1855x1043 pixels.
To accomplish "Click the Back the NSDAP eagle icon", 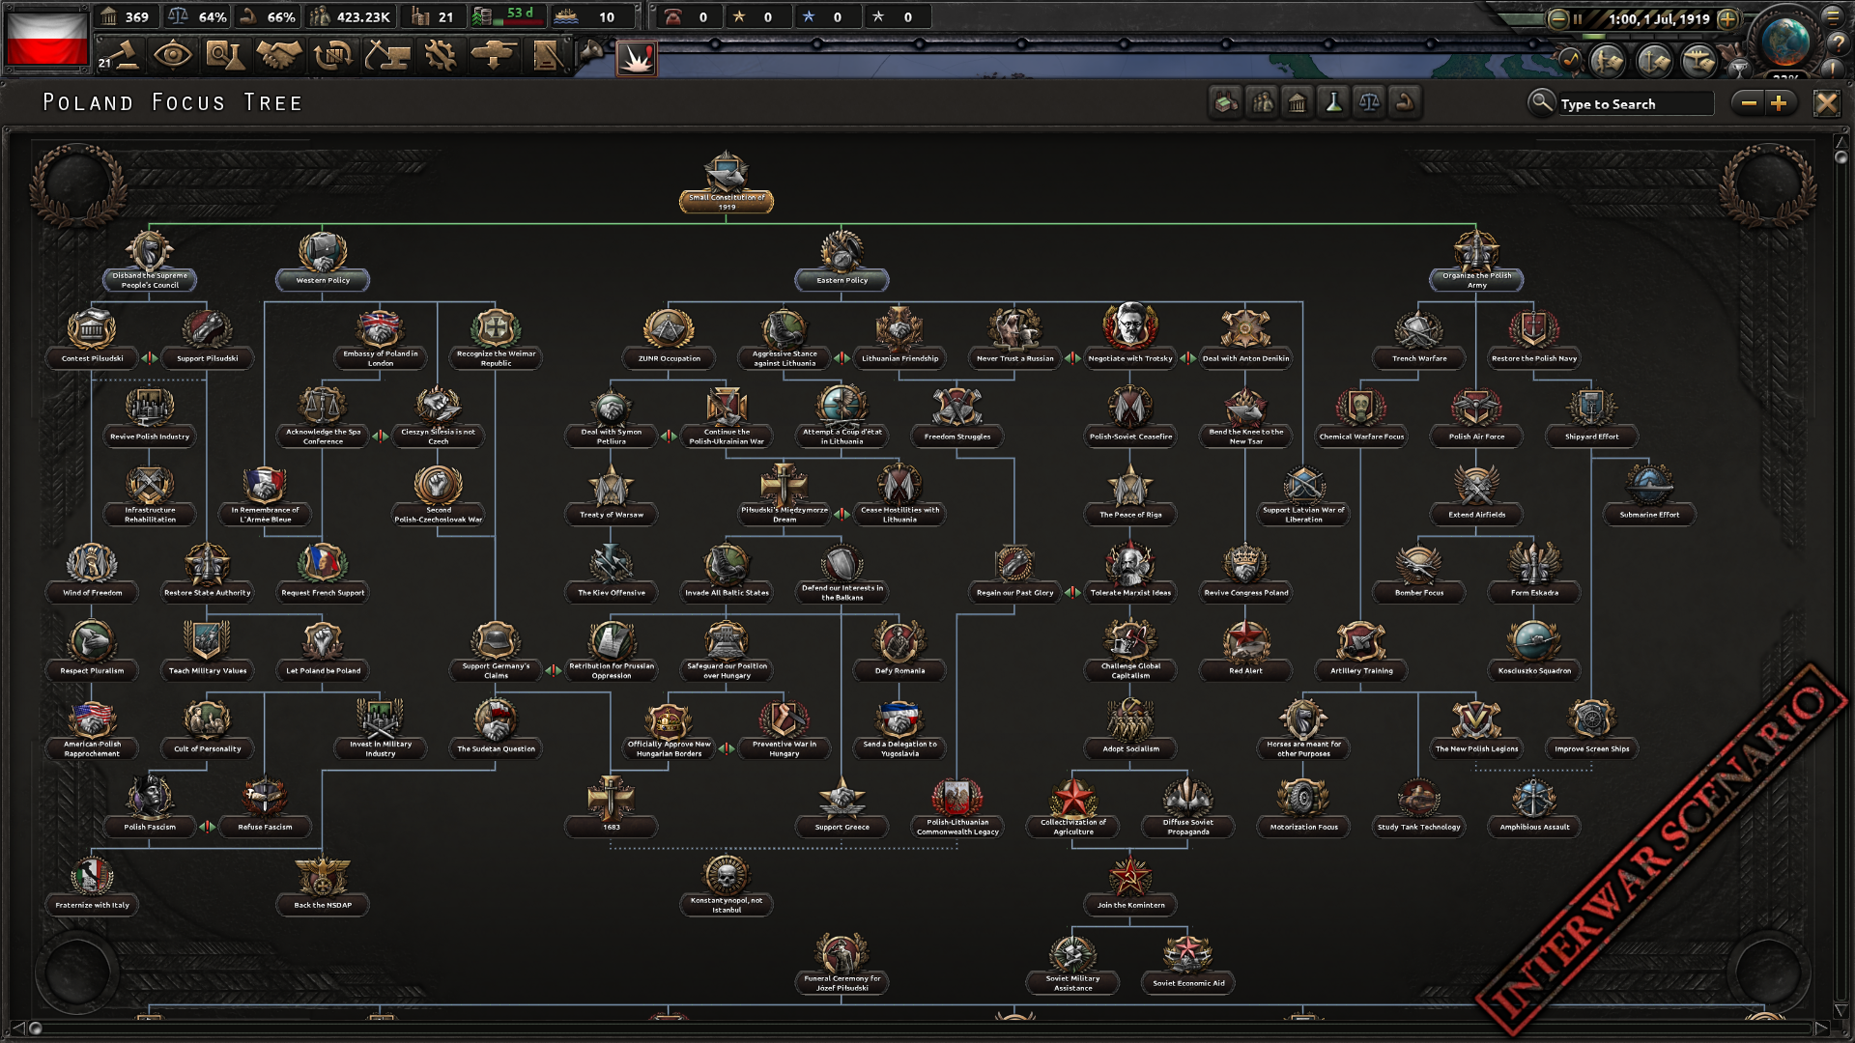I will [x=323, y=878].
